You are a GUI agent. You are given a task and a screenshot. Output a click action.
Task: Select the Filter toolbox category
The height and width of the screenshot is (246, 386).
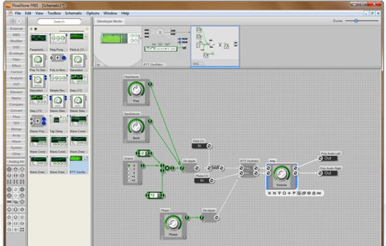[16, 59]
